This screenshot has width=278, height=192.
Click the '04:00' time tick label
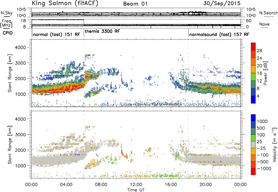[x=66, y=185]
